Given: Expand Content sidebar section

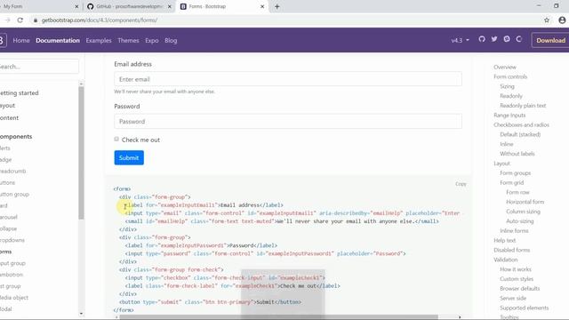Looking at the screenshot, I should [x=10, y=117].
